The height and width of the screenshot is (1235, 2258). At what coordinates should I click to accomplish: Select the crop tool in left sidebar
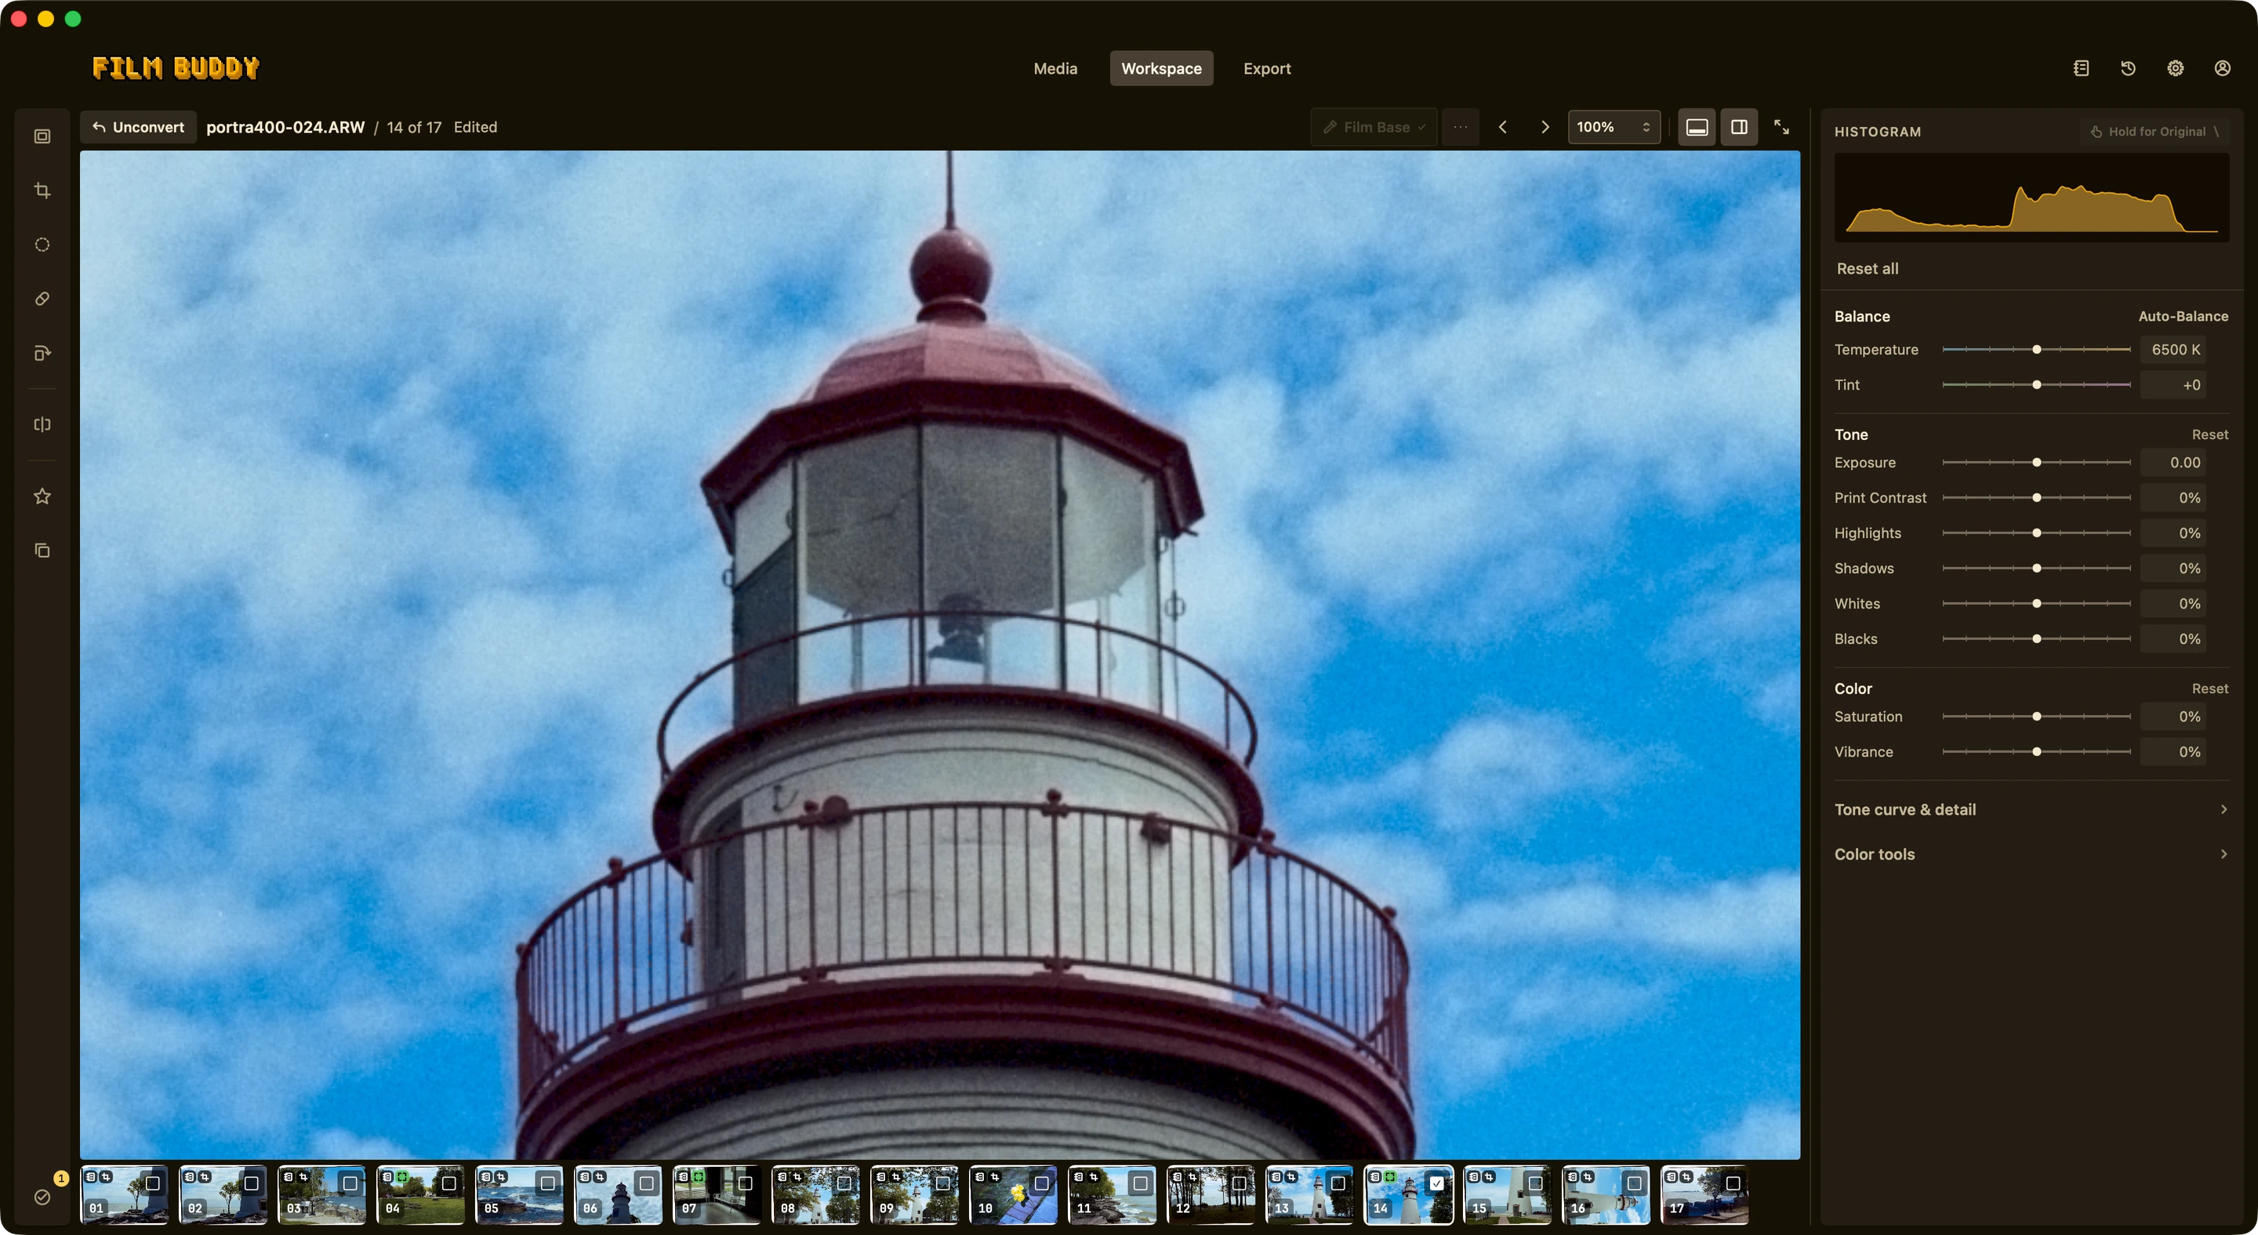point(42,191)
